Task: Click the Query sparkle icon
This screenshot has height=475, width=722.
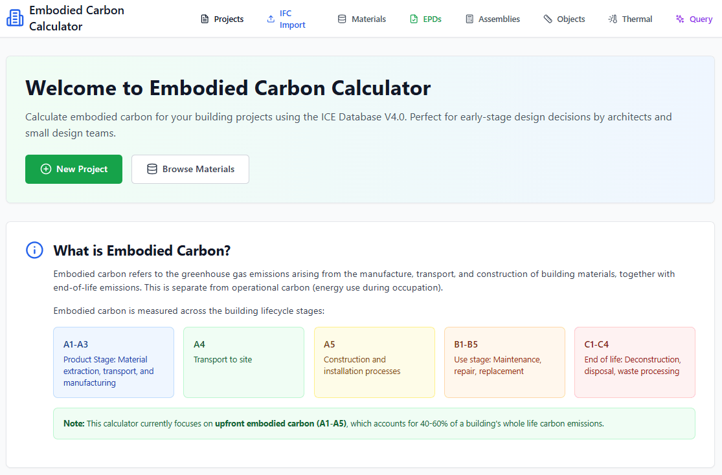Action: click(680, 19)
